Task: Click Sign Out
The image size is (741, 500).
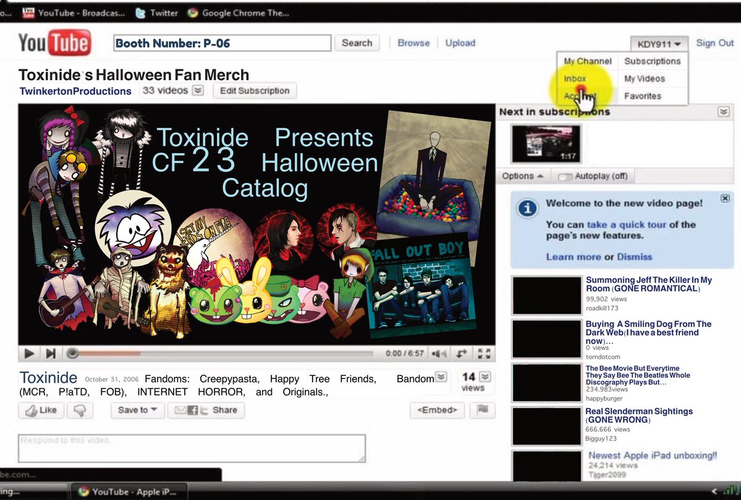Action: [714, 43]
